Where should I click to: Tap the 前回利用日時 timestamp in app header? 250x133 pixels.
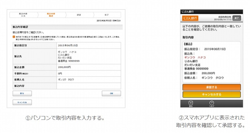pyautogui.click(x=223, y=18)
